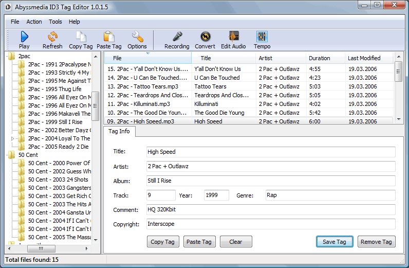This screenshot has height=268, width=409.
Task: Start Recording via the microphone icon
Action: click(177, 39)
